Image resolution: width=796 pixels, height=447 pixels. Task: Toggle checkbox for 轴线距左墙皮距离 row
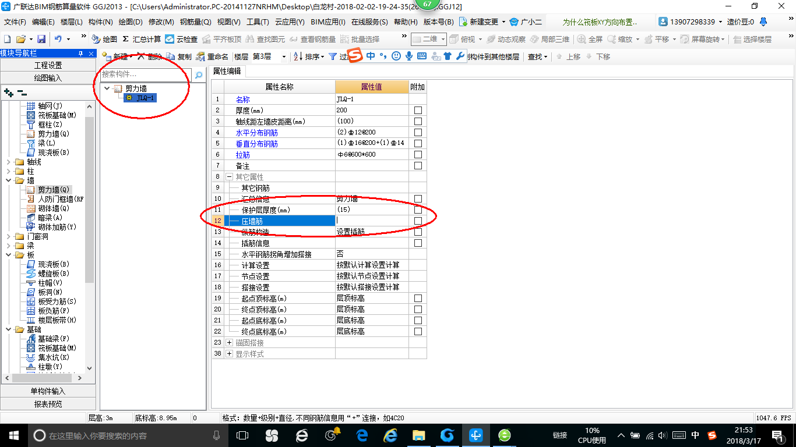tap(418, 121)
